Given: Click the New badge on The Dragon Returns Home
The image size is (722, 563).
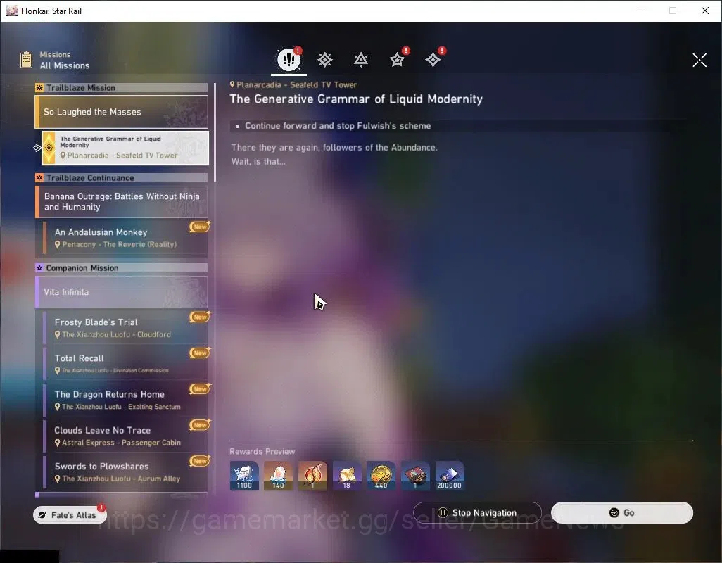Looking at the screenshot, I should click(200, 389).
